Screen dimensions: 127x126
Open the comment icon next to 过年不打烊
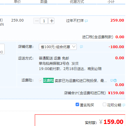(x=86, y=21)
